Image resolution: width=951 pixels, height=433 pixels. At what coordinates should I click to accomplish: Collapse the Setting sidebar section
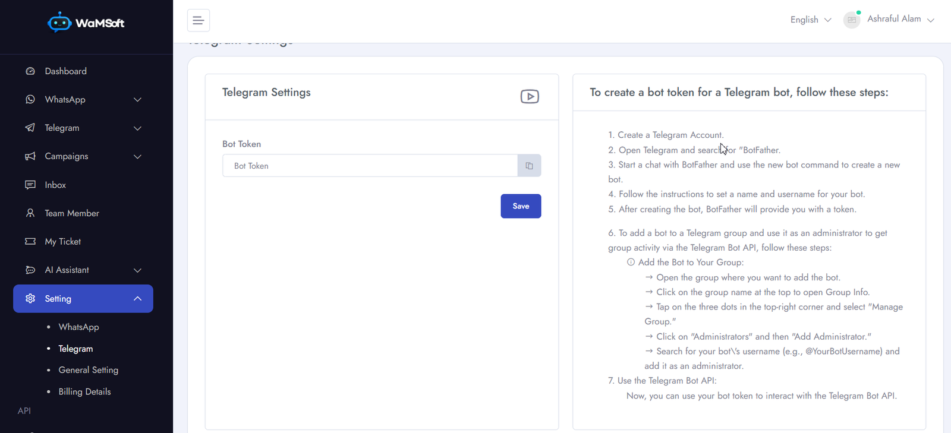(83, 299)
